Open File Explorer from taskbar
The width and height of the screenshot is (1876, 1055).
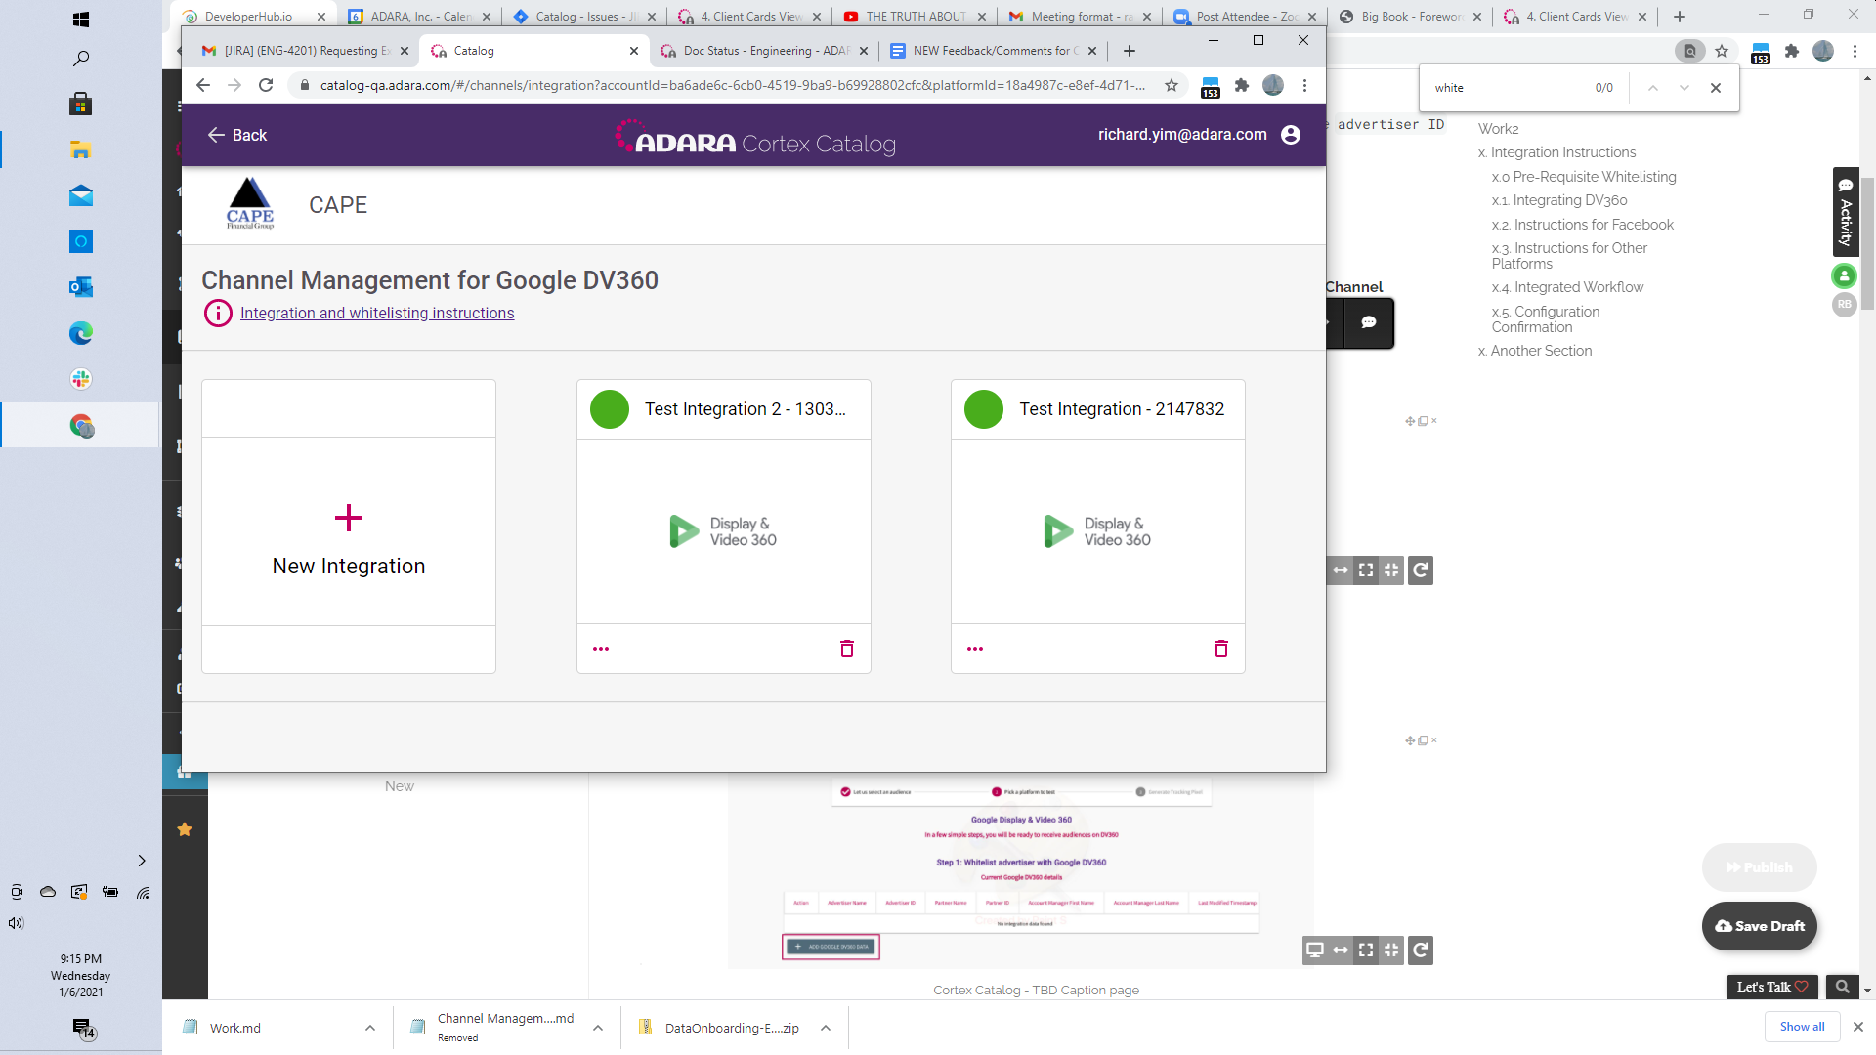pos(81,150)
